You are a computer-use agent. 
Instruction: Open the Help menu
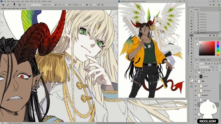[50, 1]
